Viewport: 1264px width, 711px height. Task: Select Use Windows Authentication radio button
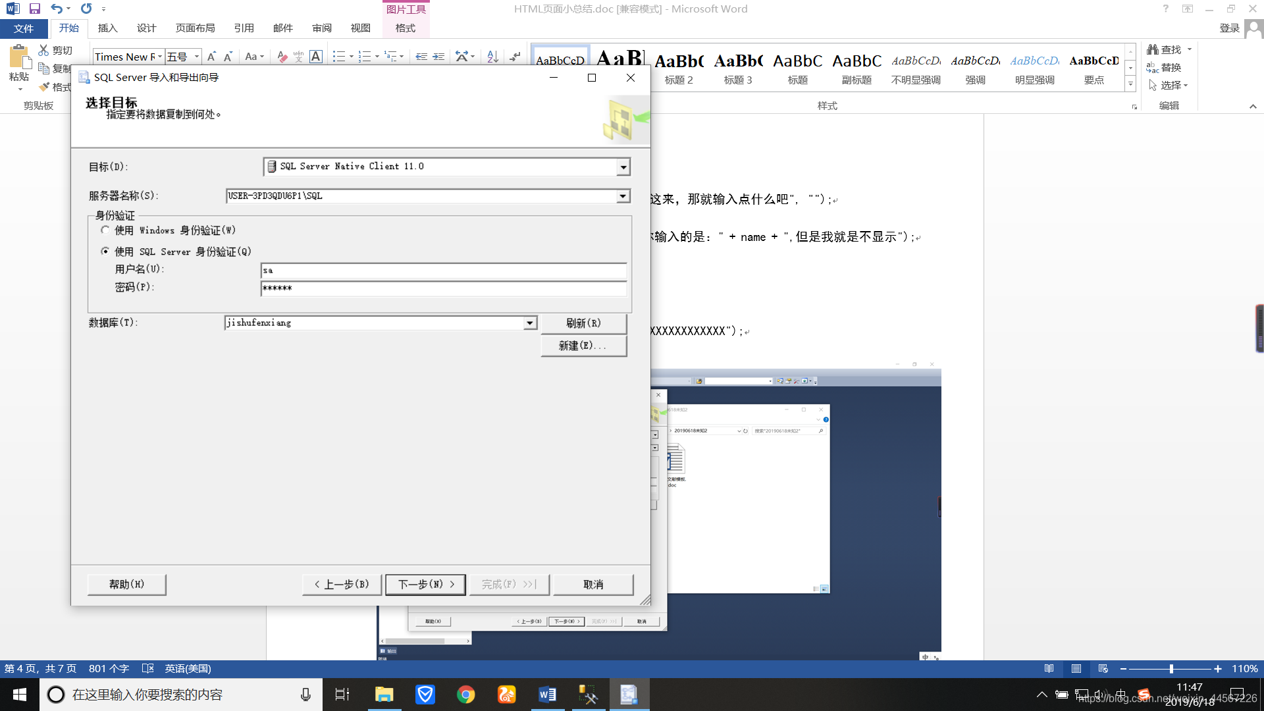(105, 230)
